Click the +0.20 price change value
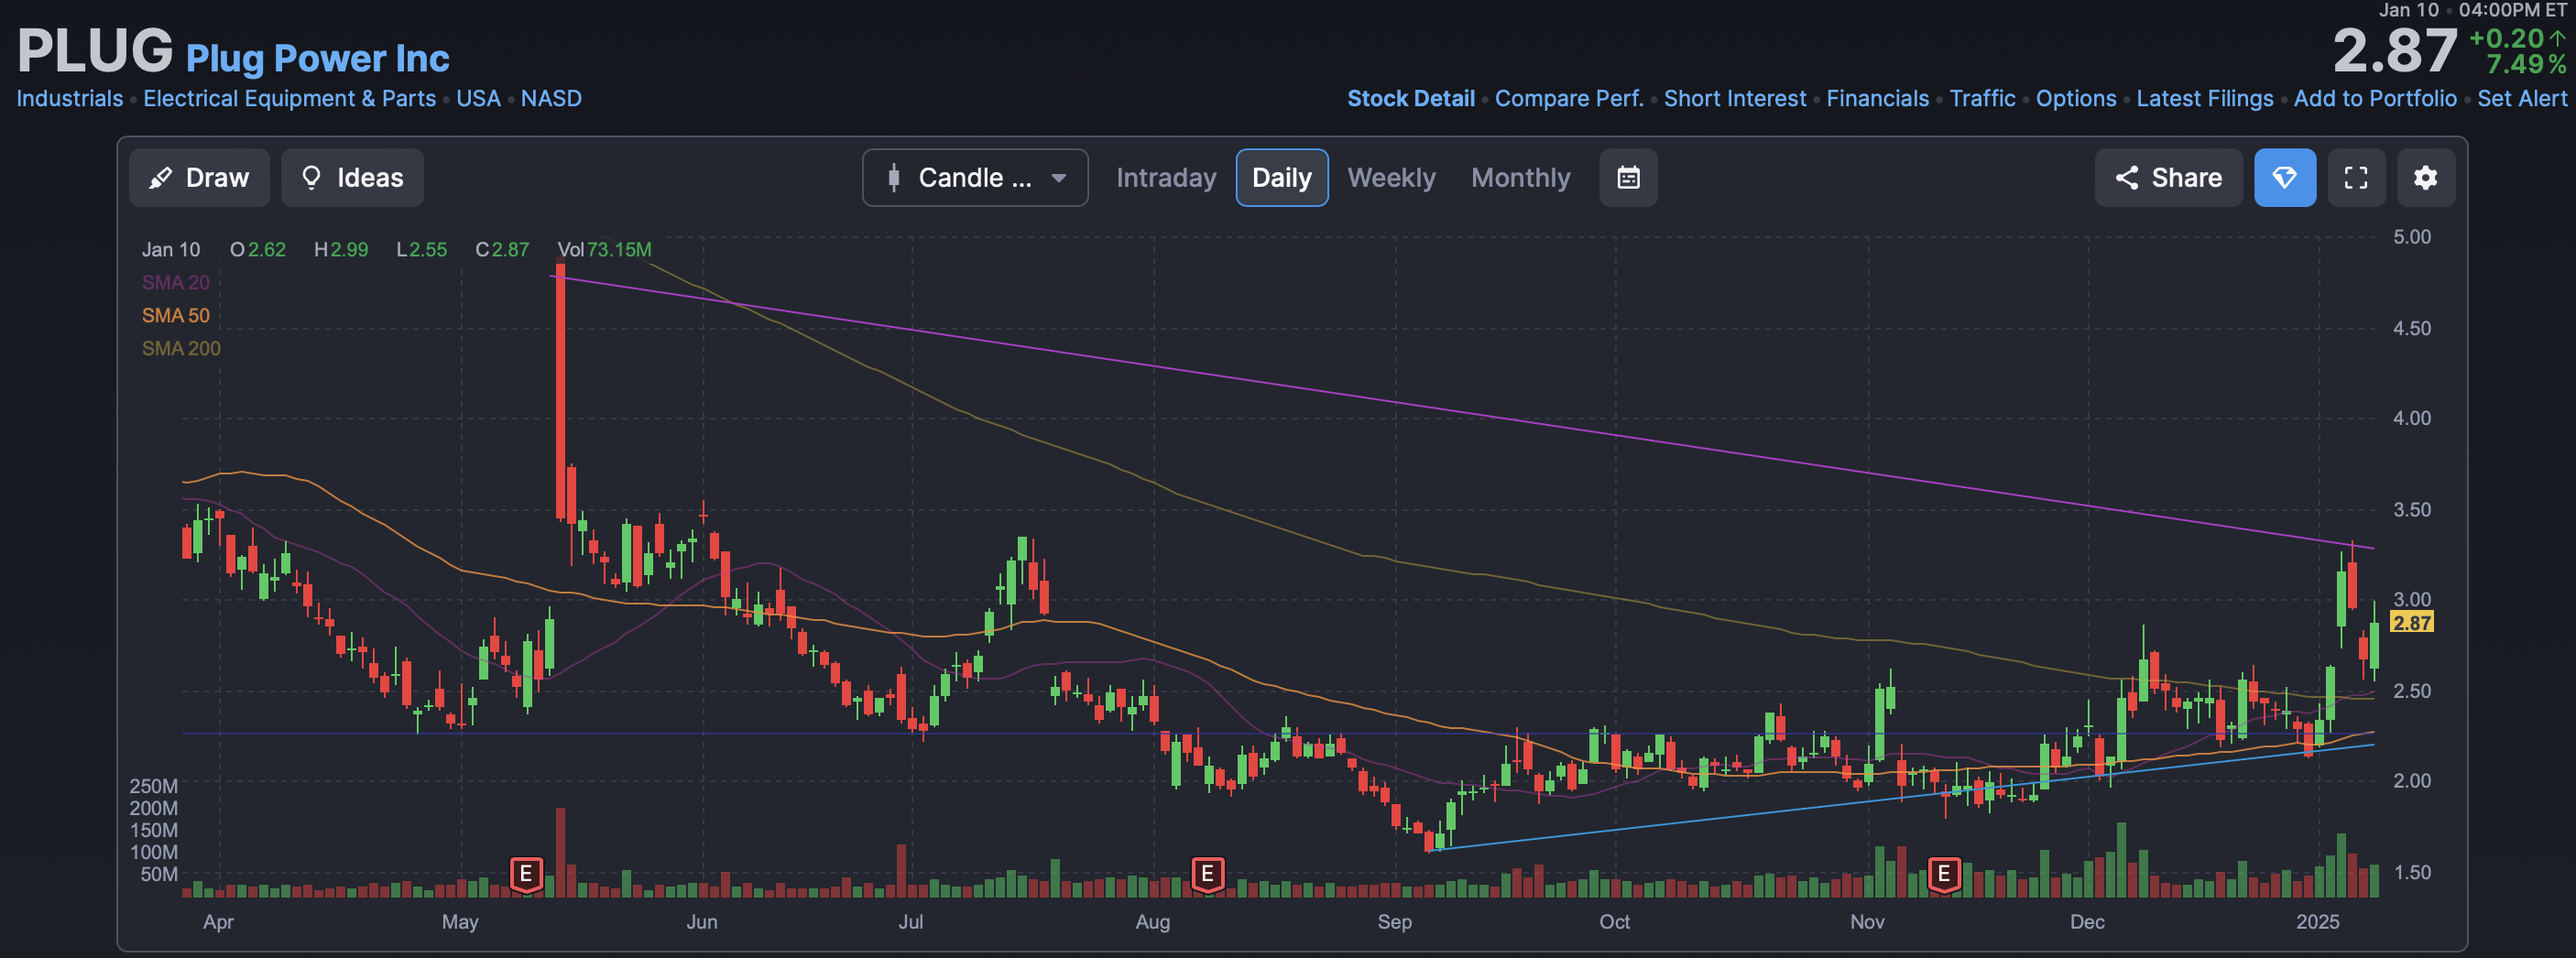The image size is (2576, 958). [x=2507, y=38]
